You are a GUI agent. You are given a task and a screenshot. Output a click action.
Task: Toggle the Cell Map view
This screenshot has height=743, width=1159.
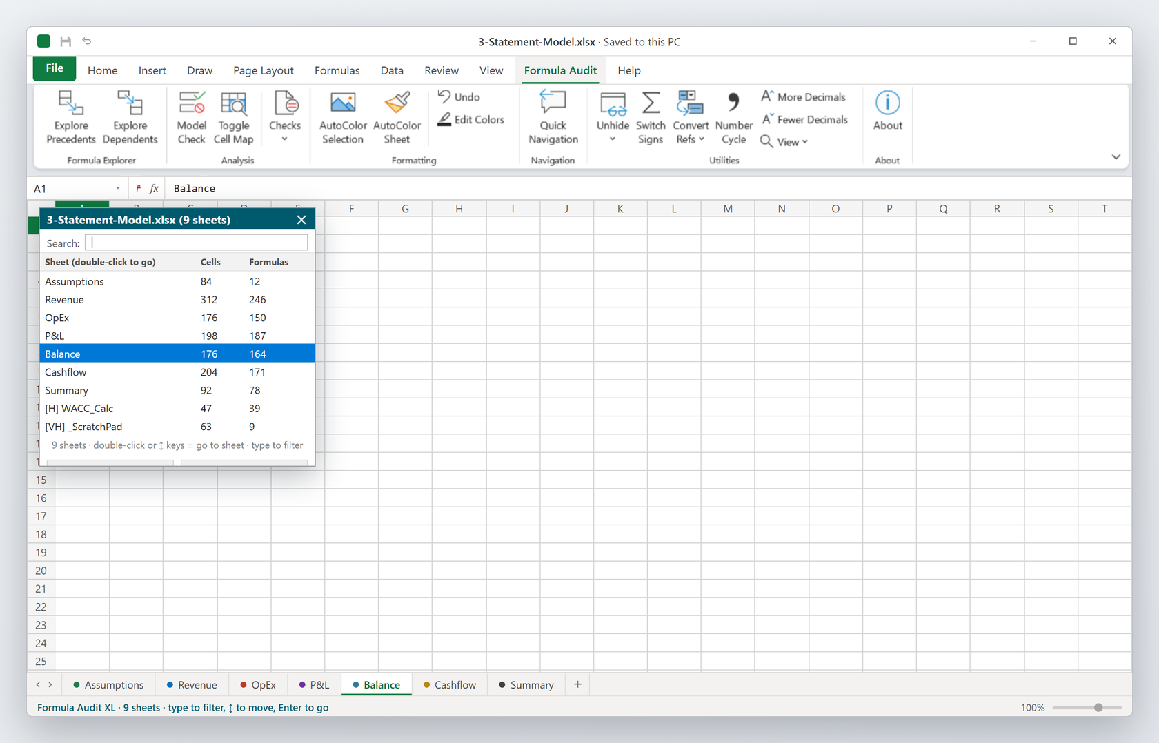pyautogui.click(x=234, y=117)
